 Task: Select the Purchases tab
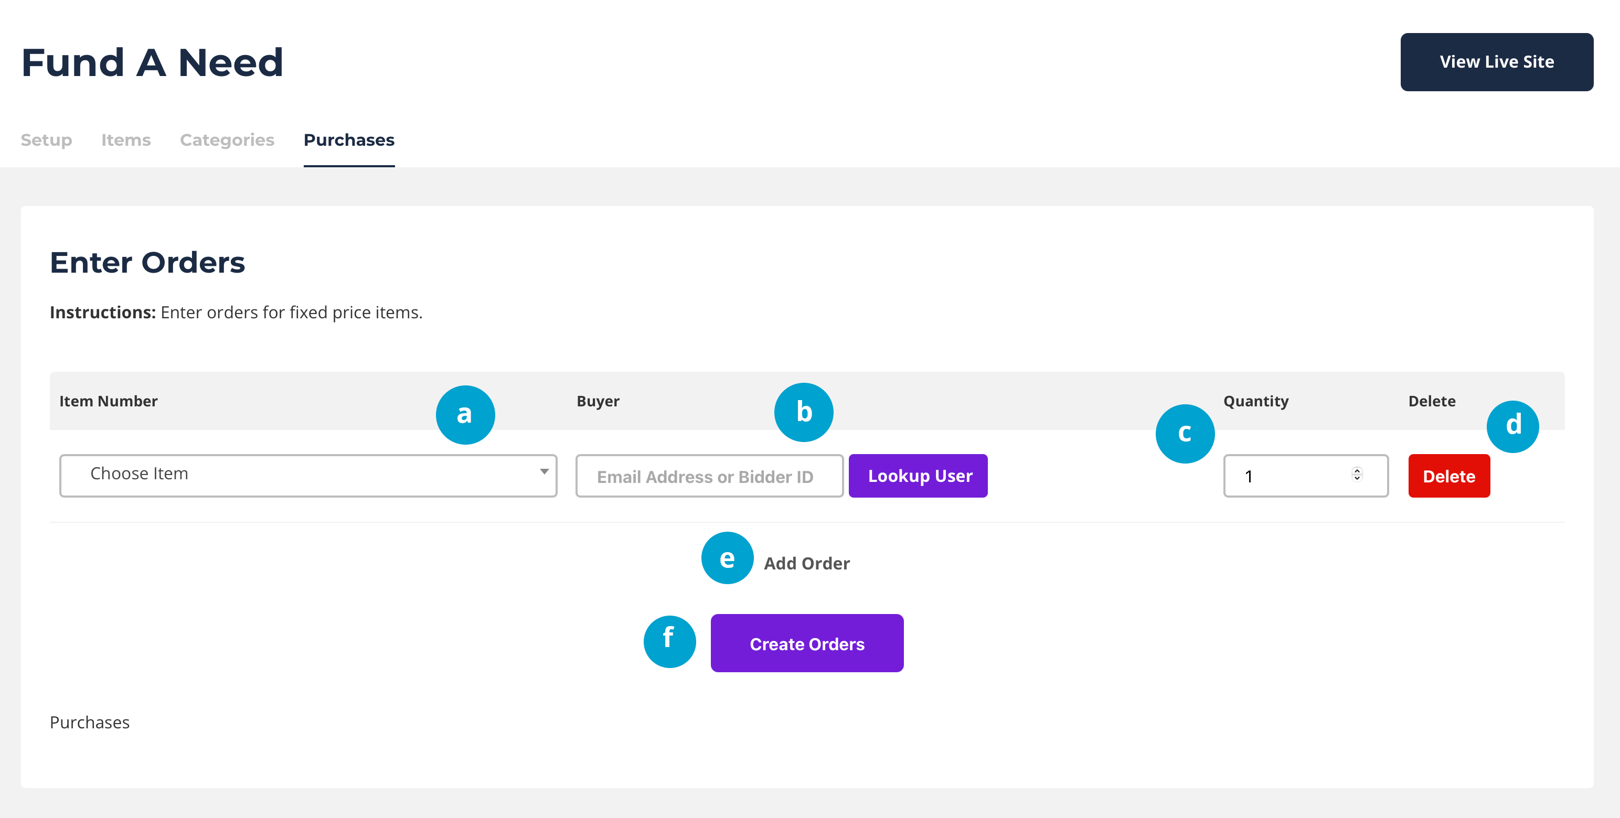point(348,139)
